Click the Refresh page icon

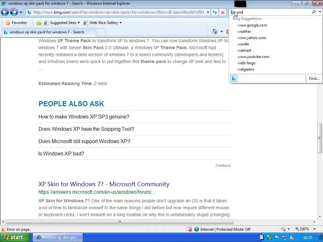click(x=215, y=12)
